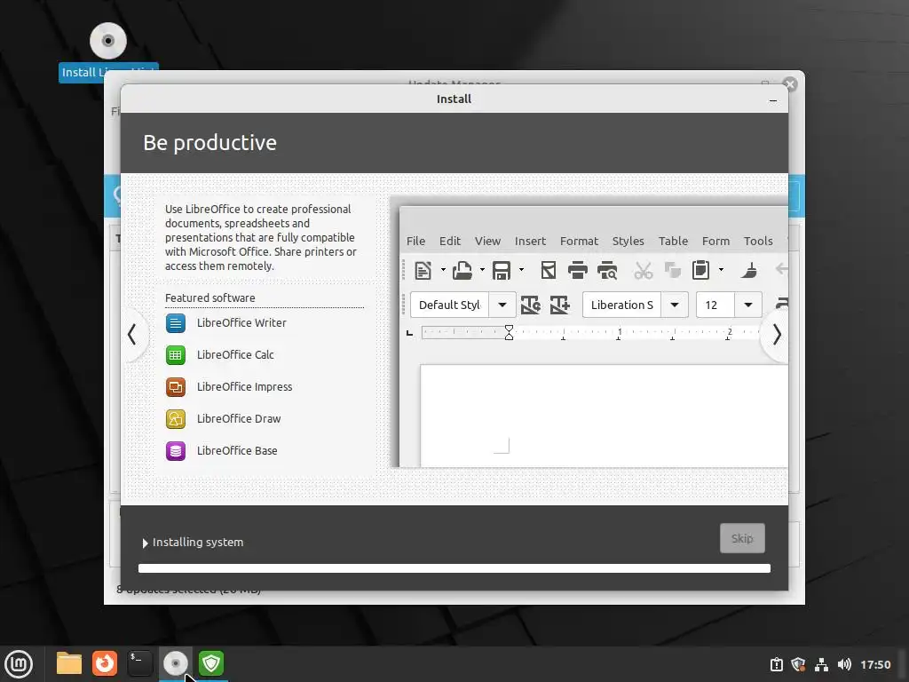Image resolution: width=909 pixels, height=682 pixels.
Task: Click the Cut scissors icon
Action: (643, 270)
